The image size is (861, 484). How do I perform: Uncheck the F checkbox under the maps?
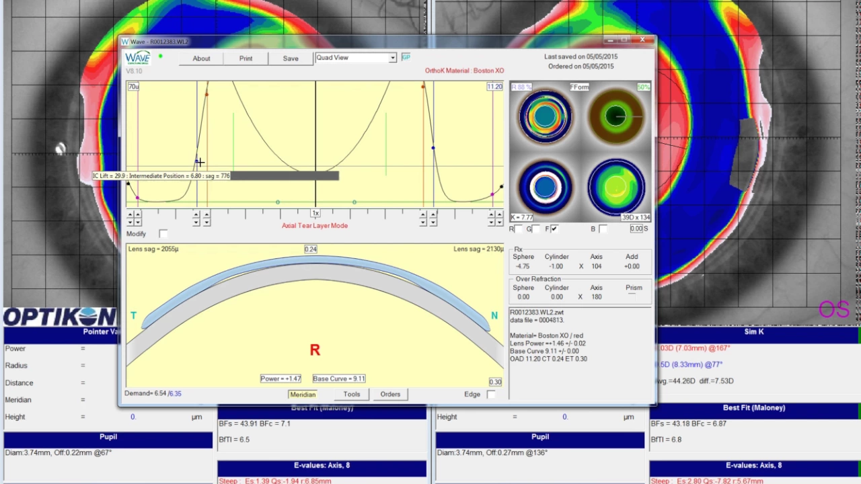[x=554, y=229]
